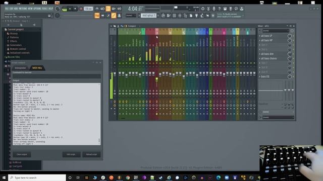Click the circular undo history icon
The image size is (323, 181).
click(203, 9)
